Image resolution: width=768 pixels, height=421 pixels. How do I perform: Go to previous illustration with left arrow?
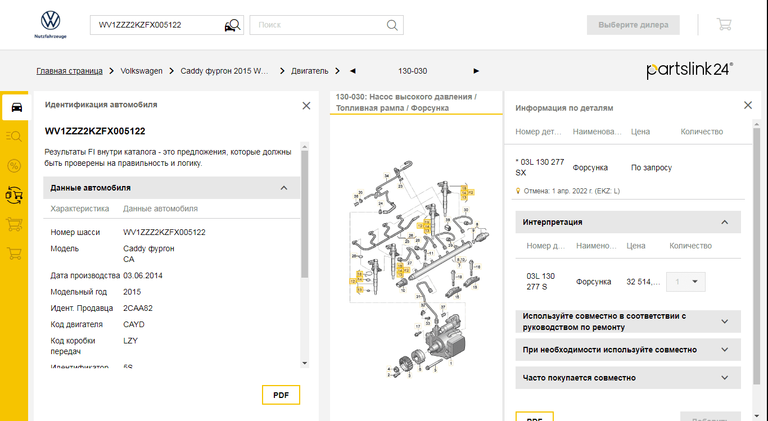coord(353,71)
